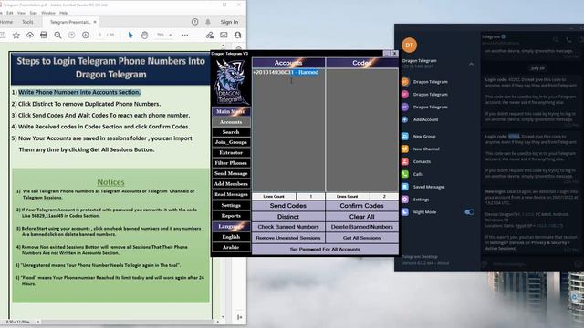Open Acrobat notifications bell
The height and width of the screenshot is (328, 584).
(x=208, y=22)
